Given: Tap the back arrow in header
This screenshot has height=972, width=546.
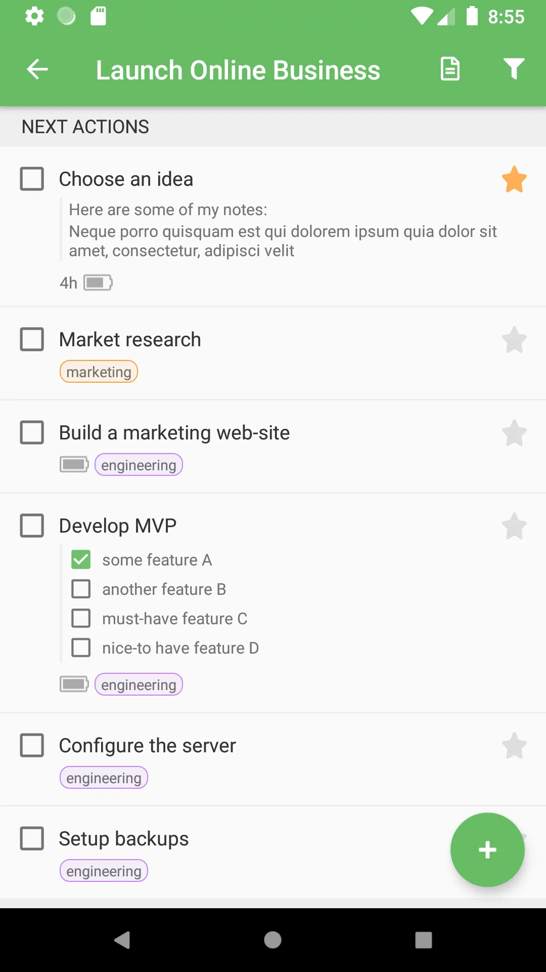Looking at the screenshot, I should [37, 69].
